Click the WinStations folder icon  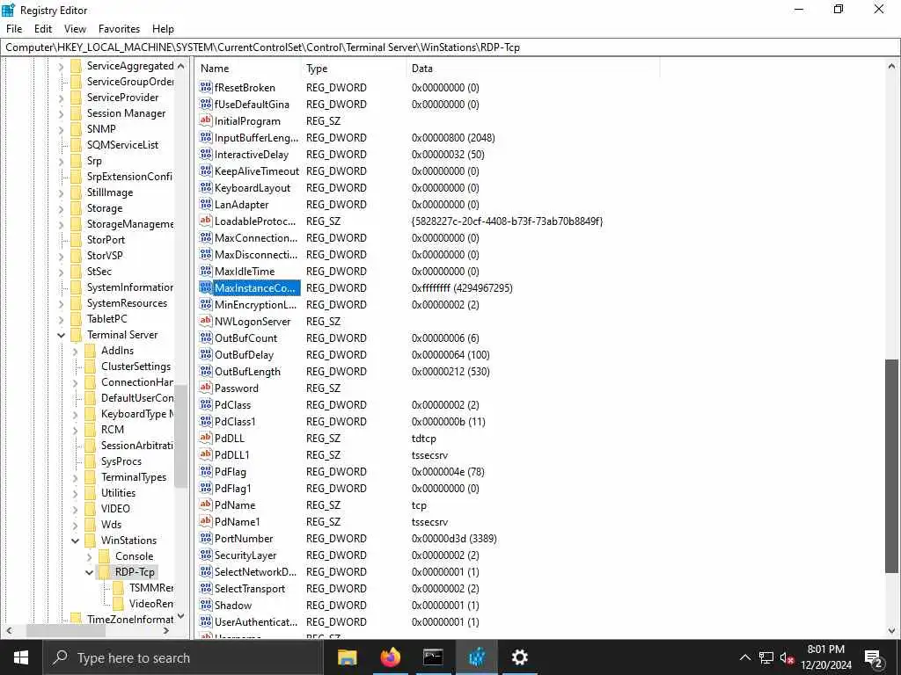(x=91, y=541)
